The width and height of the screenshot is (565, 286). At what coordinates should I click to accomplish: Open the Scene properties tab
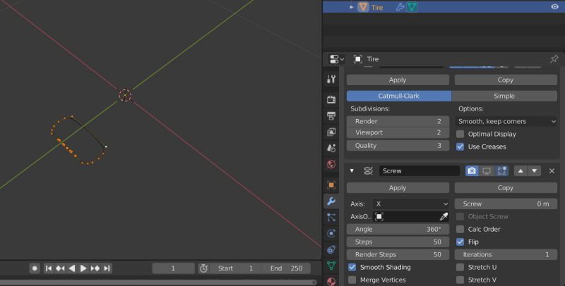coord(331,148)
